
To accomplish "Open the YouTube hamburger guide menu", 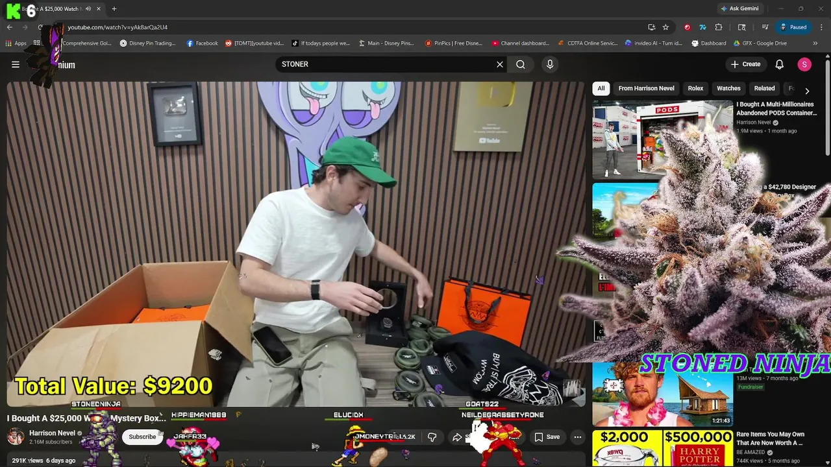I will click(16, 64).
